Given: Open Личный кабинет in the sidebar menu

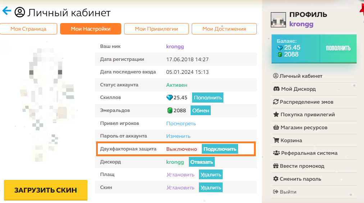Looking at the screenshot, I should coord(301,76).
